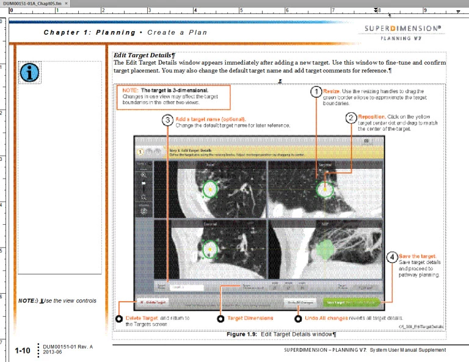
Task: Select the "Figure 1.9: Edit Target Details window" caption
Action: pos(281,334)
